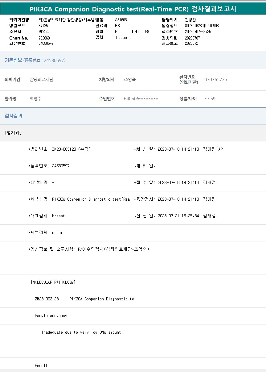266x372 pixels.
Task: Click the [병리과] section row
Action: 13,133
